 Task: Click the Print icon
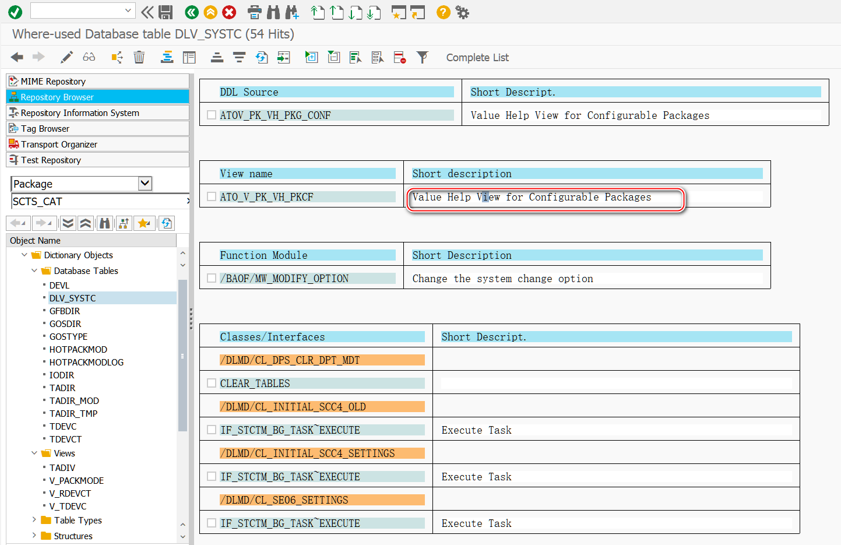click(255, 12)
